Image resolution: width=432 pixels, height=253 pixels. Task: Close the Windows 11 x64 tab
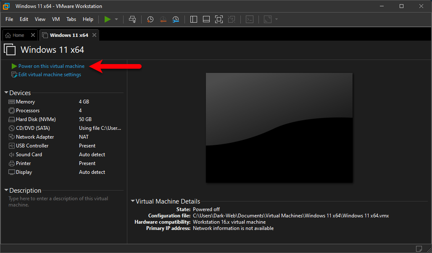pyautogui.click(x=94, y=35)
